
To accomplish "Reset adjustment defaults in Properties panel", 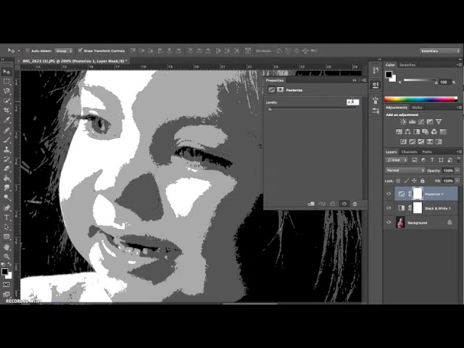I will point(333,204).
